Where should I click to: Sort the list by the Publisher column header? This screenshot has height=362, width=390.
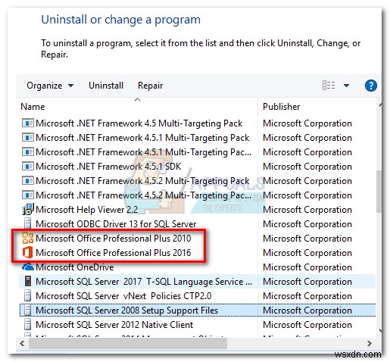pyautogui.click(x=281, y=107)
